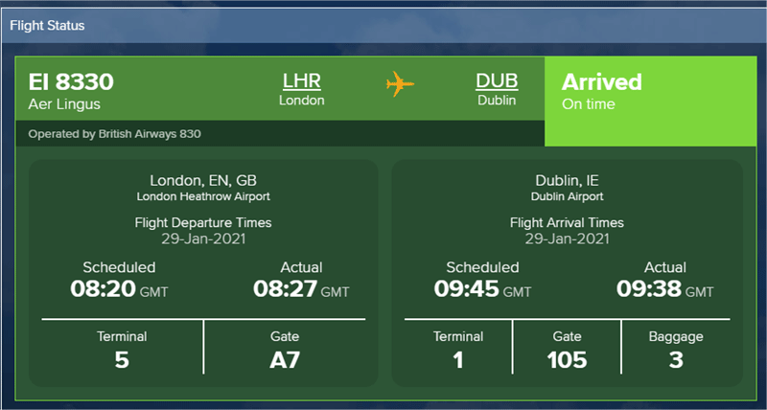Image resolution: width=767 pixels, height=410 pixels.
Task: Select the Dublin Airport label
Action: point(568,197)
